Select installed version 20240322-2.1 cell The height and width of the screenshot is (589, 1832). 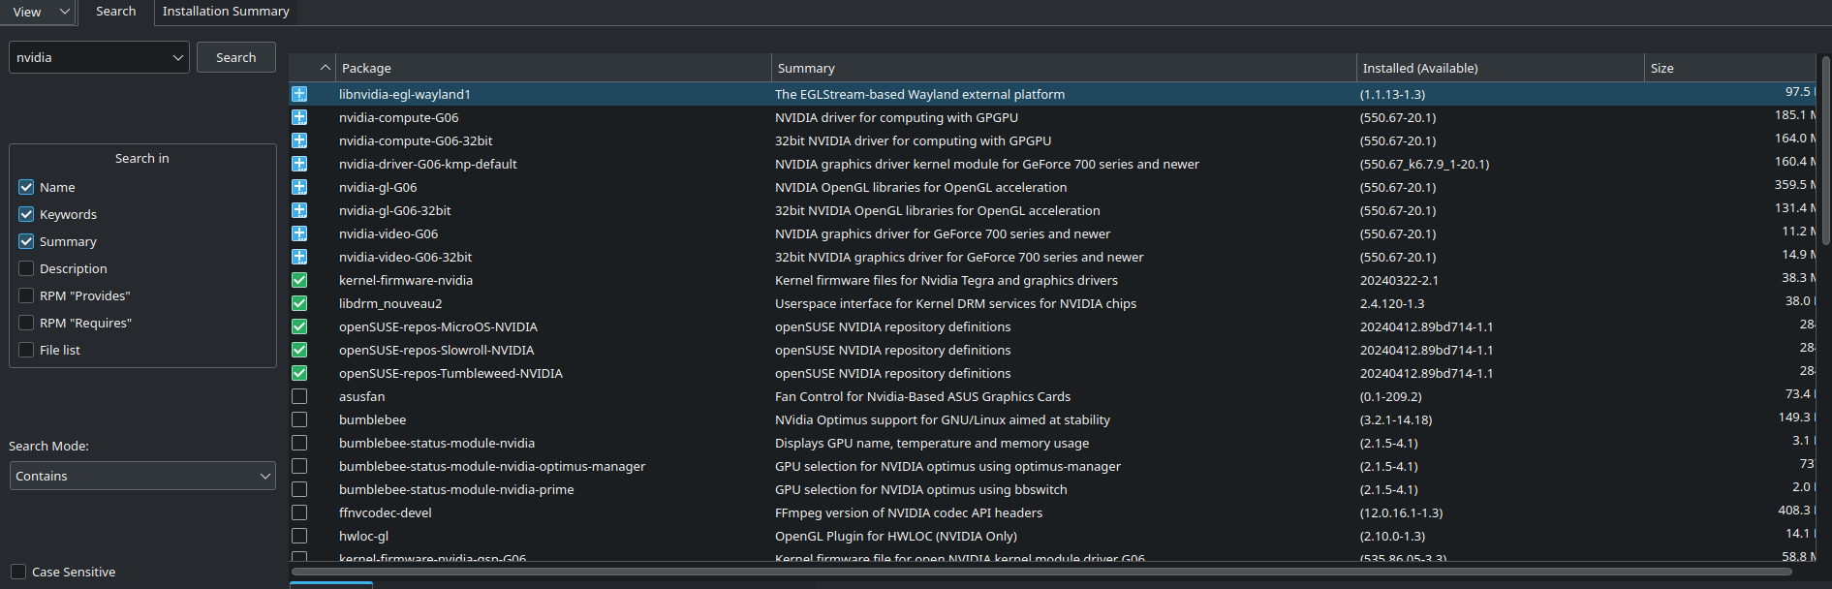coord(1399,280)
